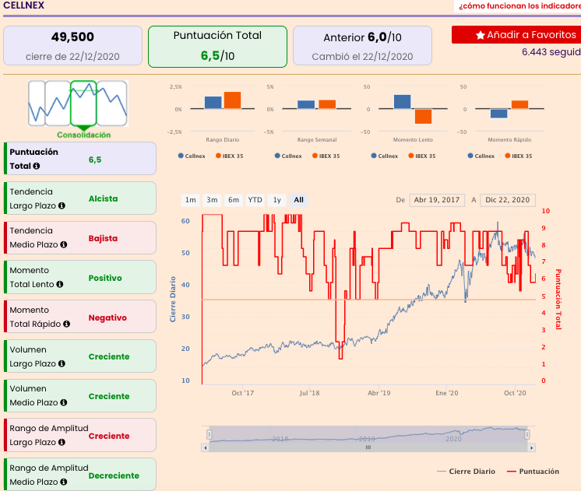Click the Anterior 6,0/10 card
The width and height of the screenshot is (581, 491).
tap(362, 46)
